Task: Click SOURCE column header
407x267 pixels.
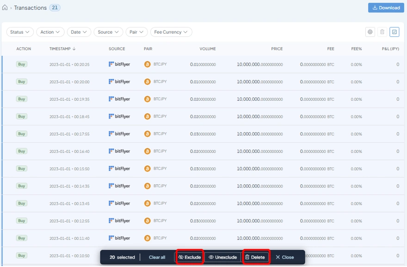Action: coord(117,49)
